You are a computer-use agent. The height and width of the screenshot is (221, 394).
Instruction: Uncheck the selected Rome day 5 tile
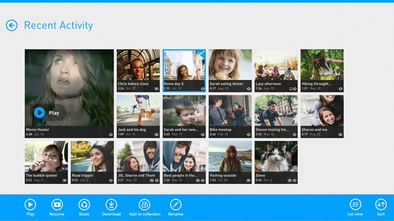[184, 71]
